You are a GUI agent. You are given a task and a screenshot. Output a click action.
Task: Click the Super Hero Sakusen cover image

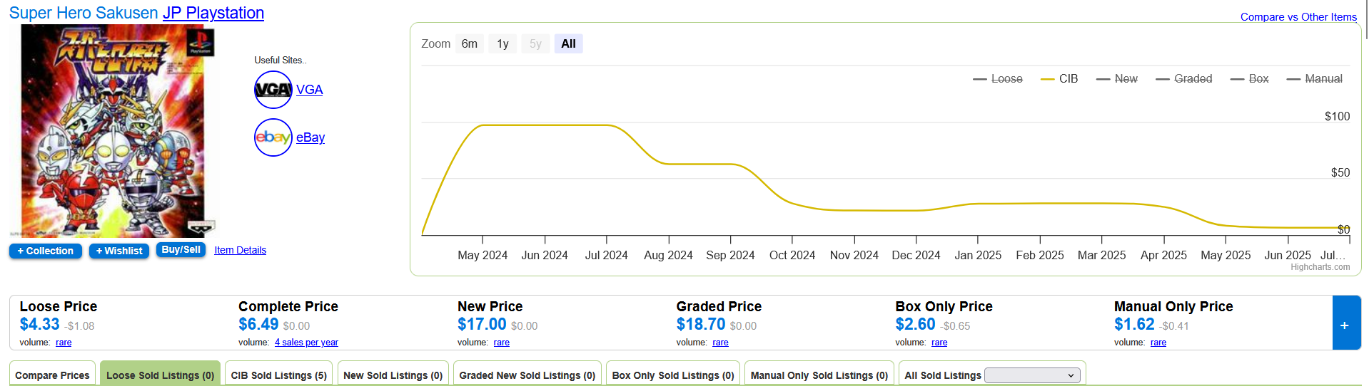(113, 131)
